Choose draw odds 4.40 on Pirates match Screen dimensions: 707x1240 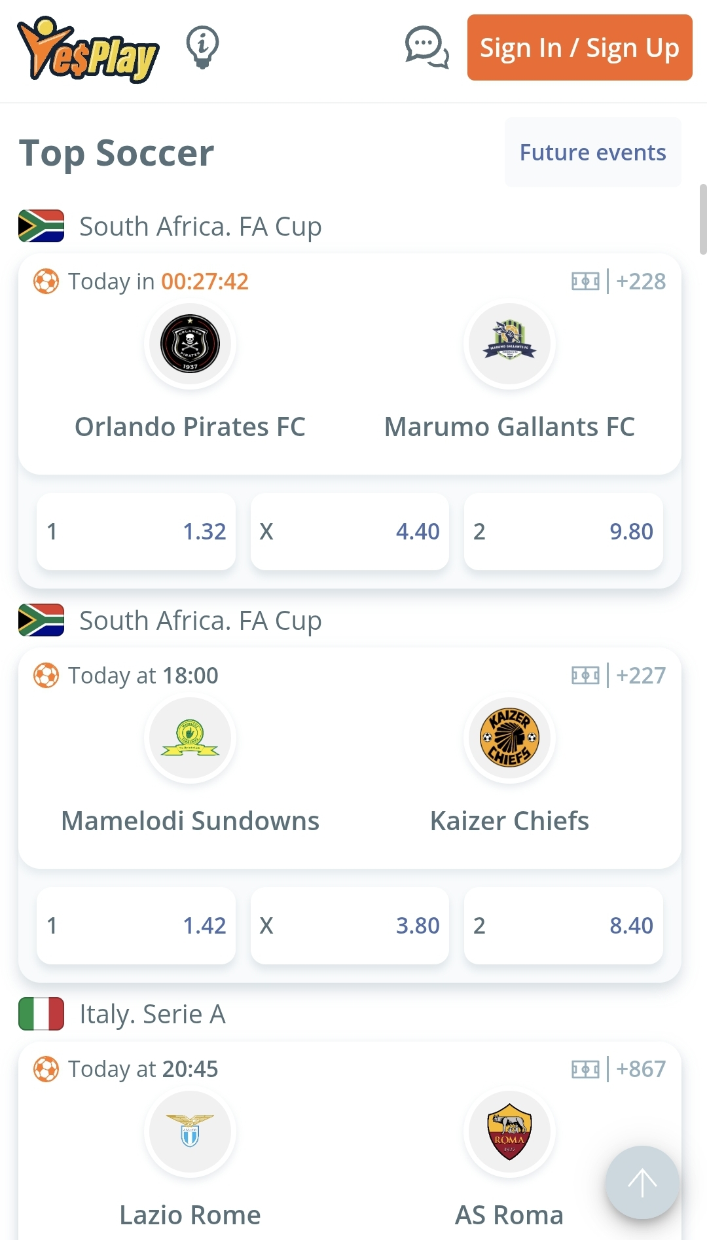coord(350,532)
